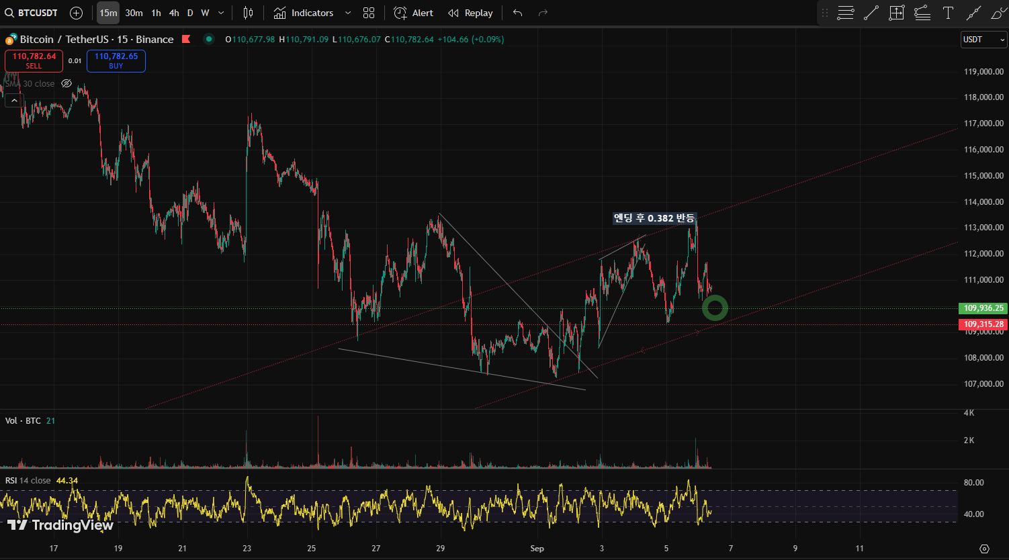Click the green market status dot
1009x560 pixels.
209,40
